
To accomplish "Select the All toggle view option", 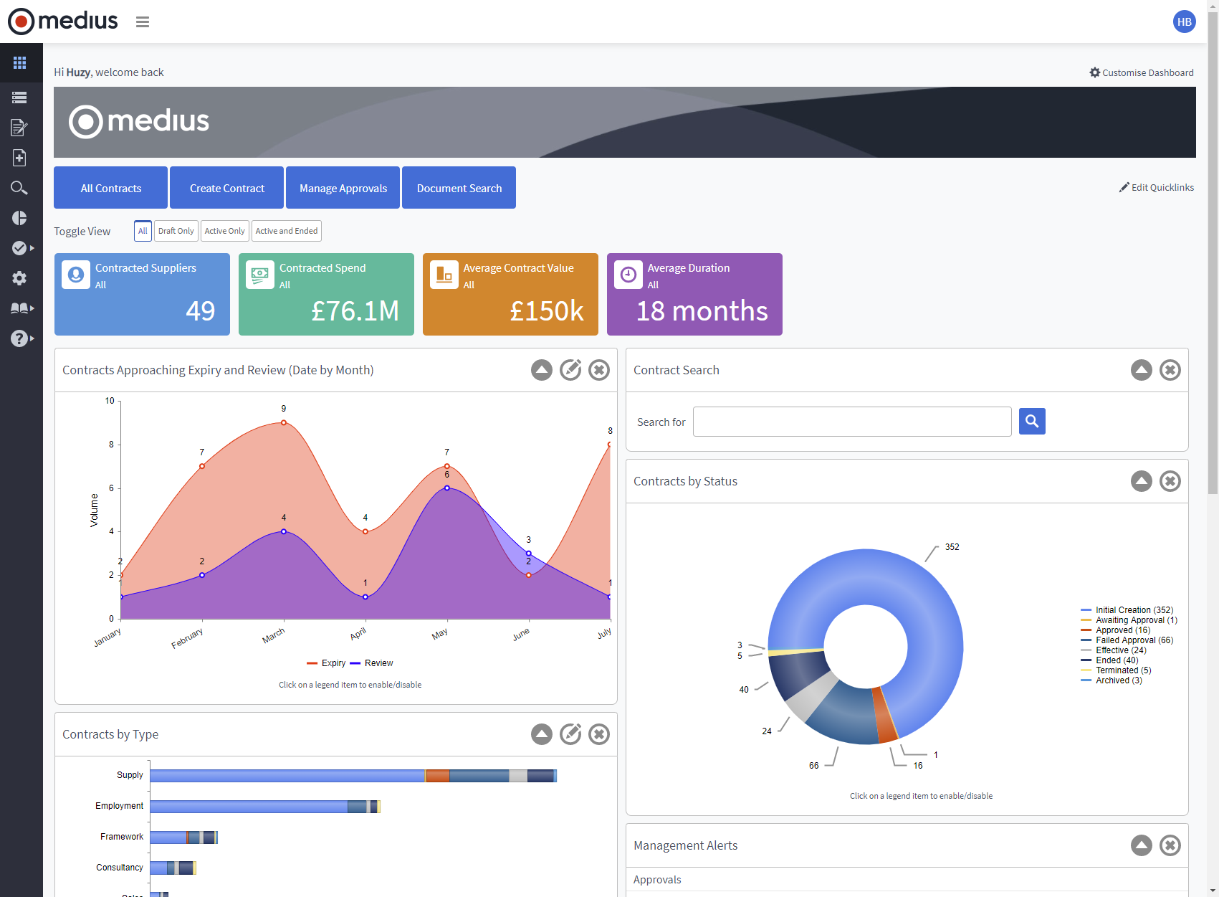I will 143,231.
